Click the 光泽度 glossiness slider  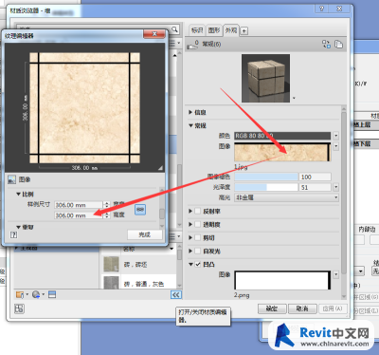click(266, 187)
